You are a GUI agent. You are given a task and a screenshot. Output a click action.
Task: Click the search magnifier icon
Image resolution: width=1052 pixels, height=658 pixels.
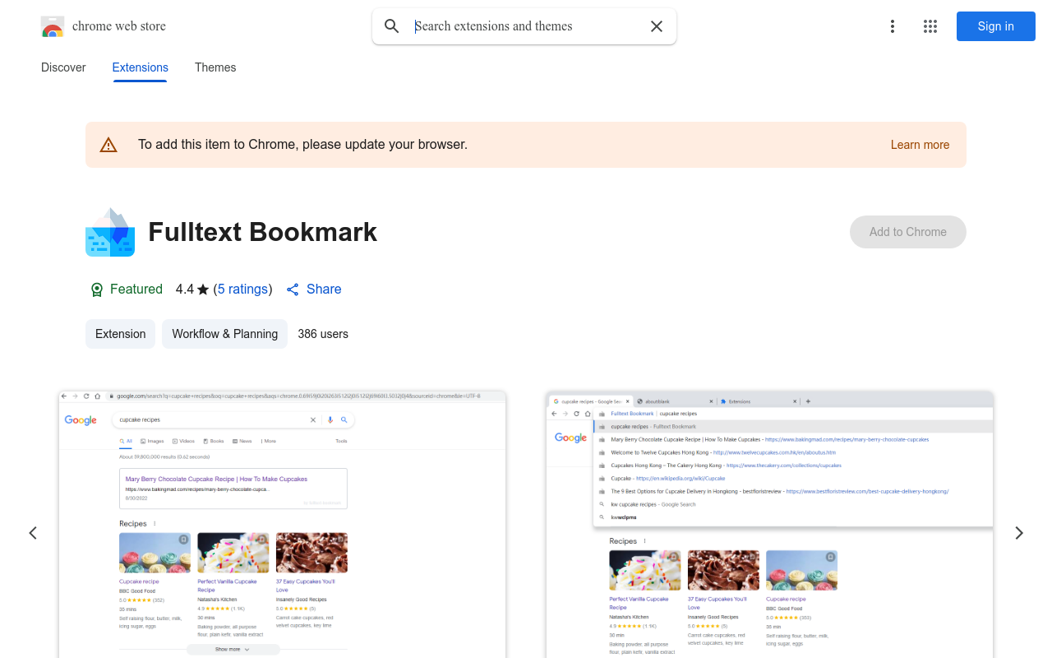click(x=392, y=26)
